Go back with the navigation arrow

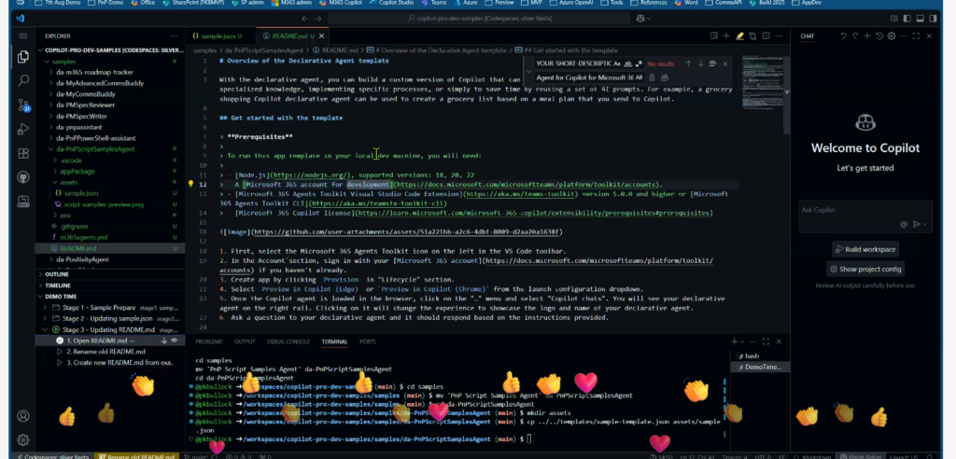click(305, 19)
